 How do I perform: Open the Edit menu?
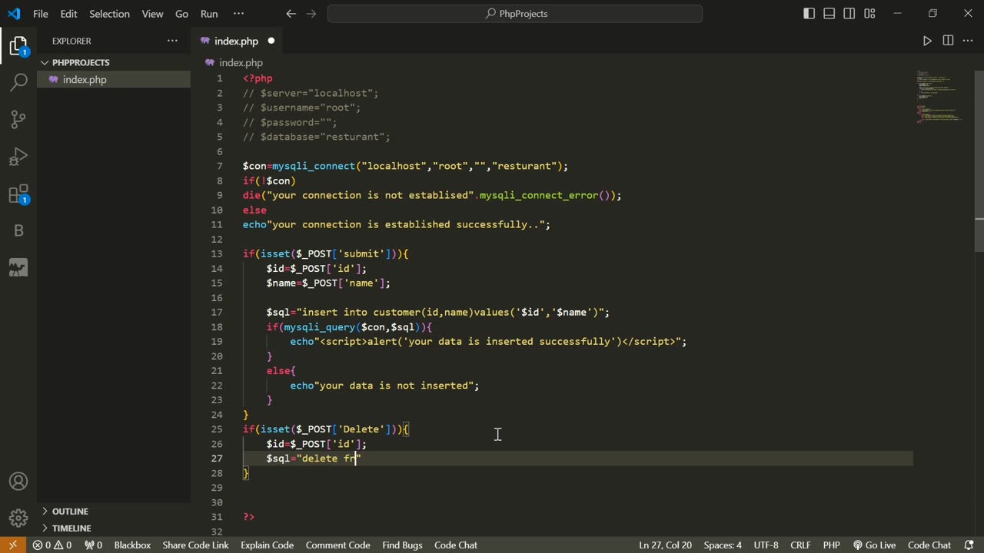point(69,14)
